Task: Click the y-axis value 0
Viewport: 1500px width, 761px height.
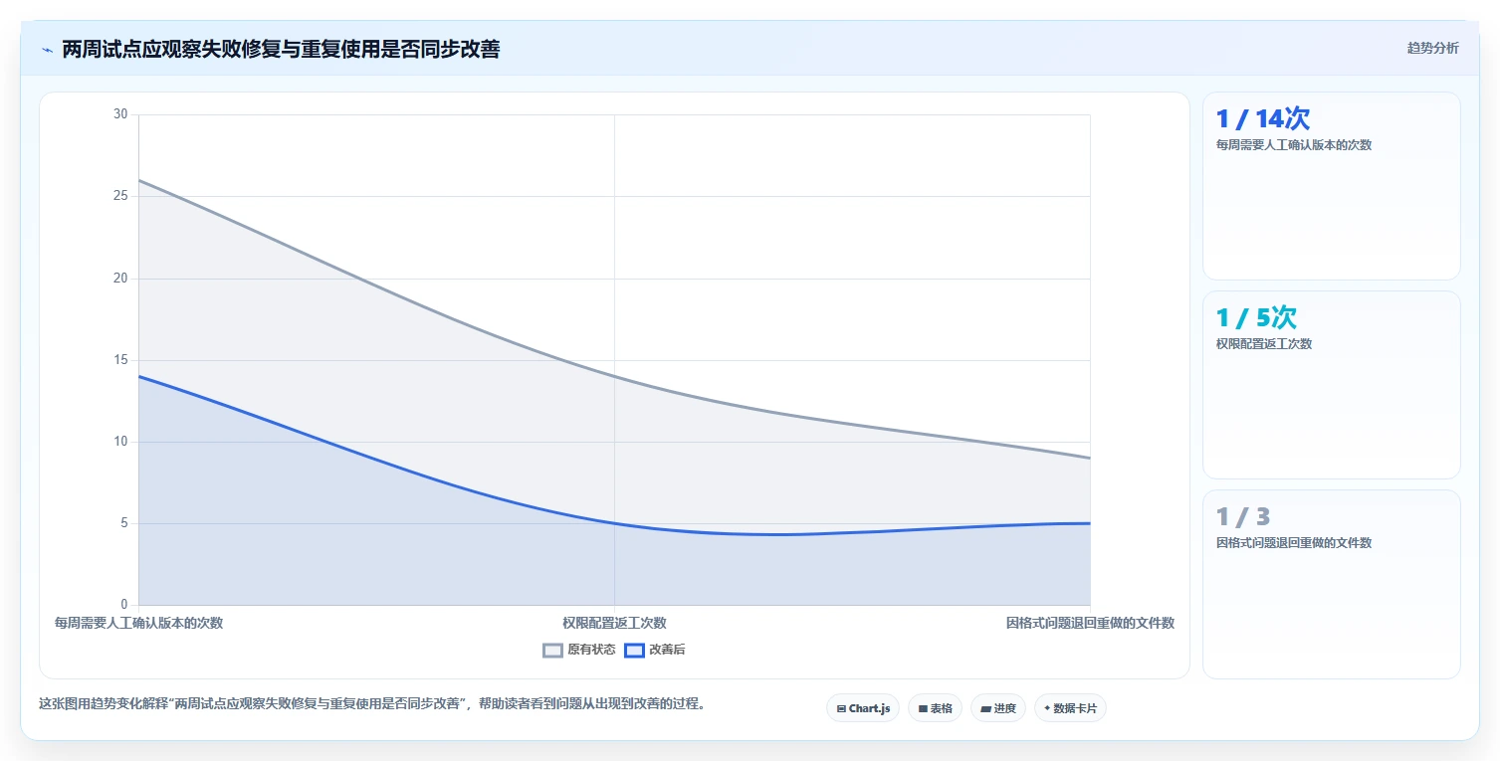Action: click(x=124, y=605)
